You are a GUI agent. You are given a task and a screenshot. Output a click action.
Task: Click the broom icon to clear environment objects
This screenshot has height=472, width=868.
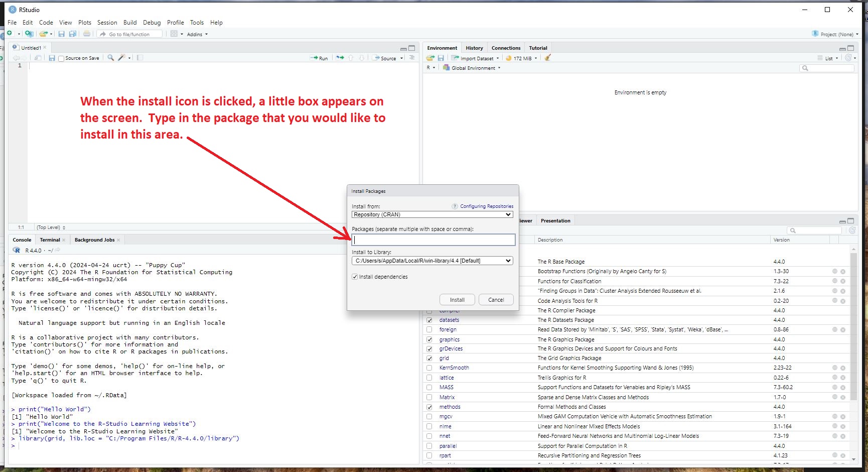pos(548,58)
